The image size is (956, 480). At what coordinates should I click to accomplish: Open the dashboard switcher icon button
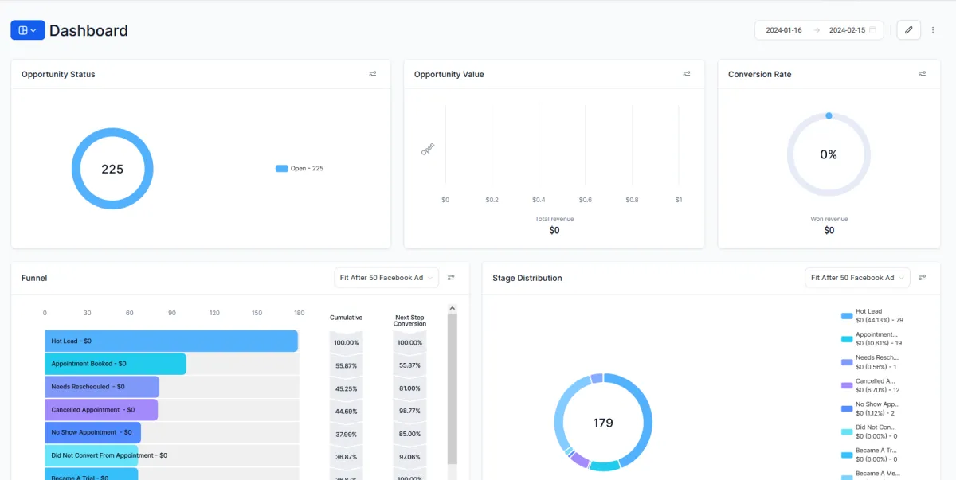(x=28, y=30)
